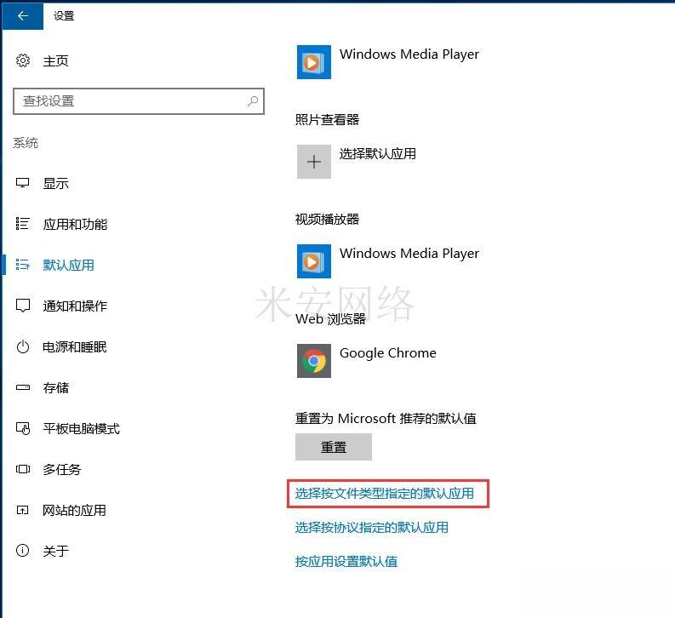
Task: Click the Windows Media Player icon under 视频播放器
Action: (314, 261)
